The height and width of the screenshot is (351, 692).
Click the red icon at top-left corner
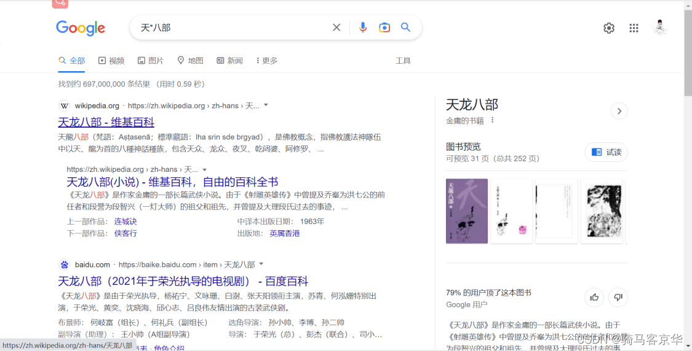point(60,4)
